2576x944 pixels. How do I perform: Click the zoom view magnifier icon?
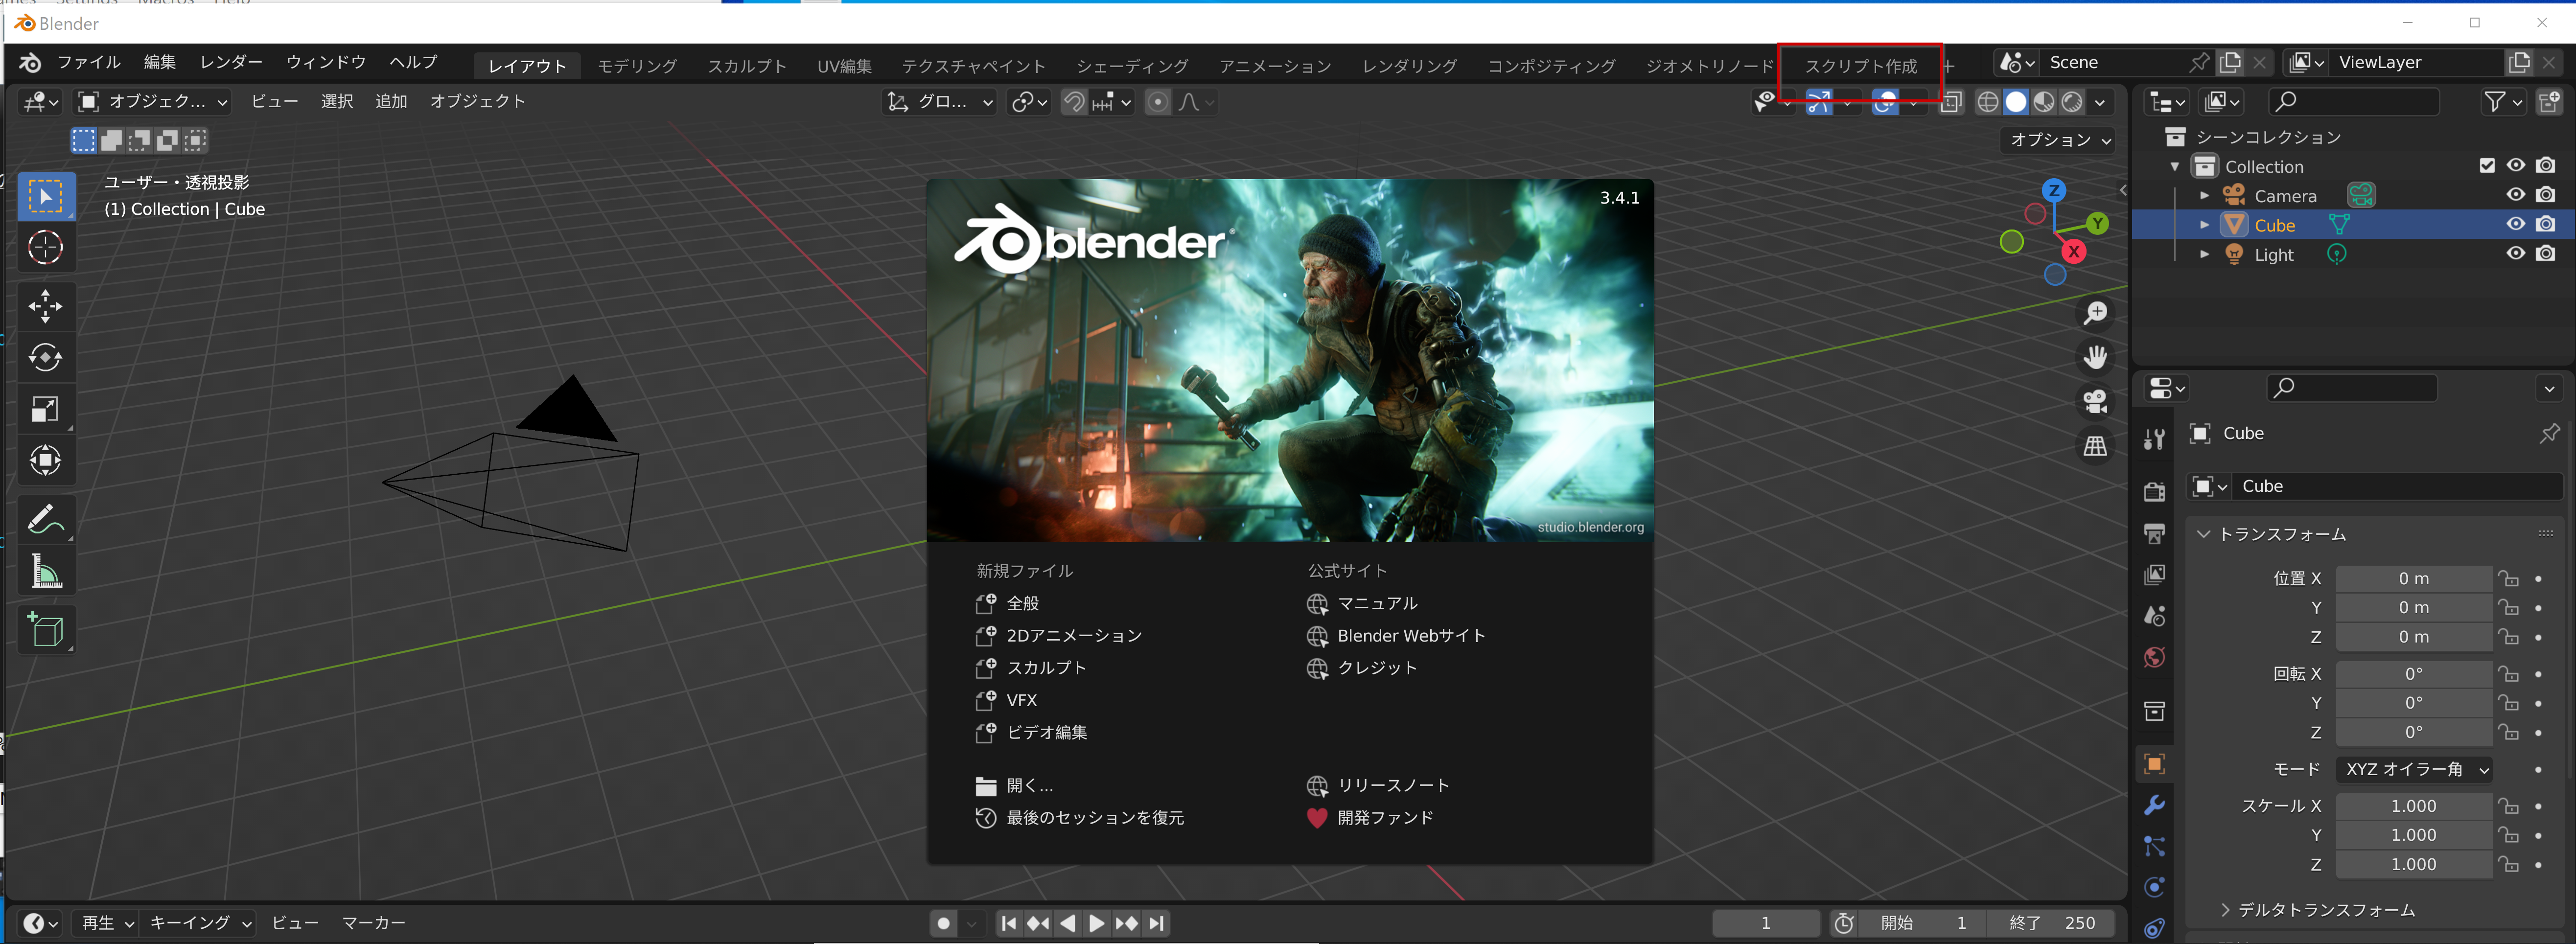(2095, 314)
